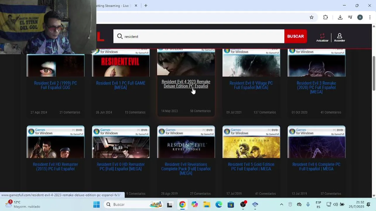Click the Resident Evil 8 Village cover image
This screenshot has height=211, width=376.
pos(251,63)
